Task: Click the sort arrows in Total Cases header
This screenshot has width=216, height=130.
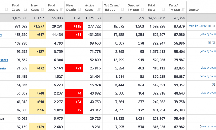Action: 26,9
